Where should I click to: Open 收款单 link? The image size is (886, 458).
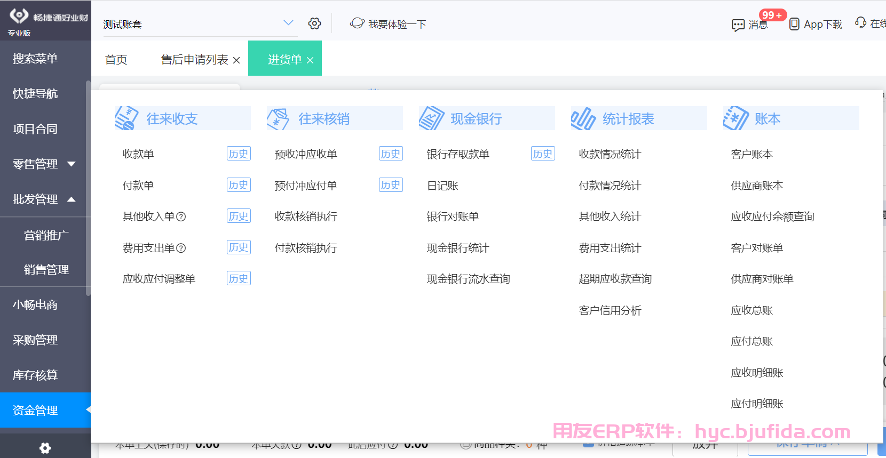point(138,154)
